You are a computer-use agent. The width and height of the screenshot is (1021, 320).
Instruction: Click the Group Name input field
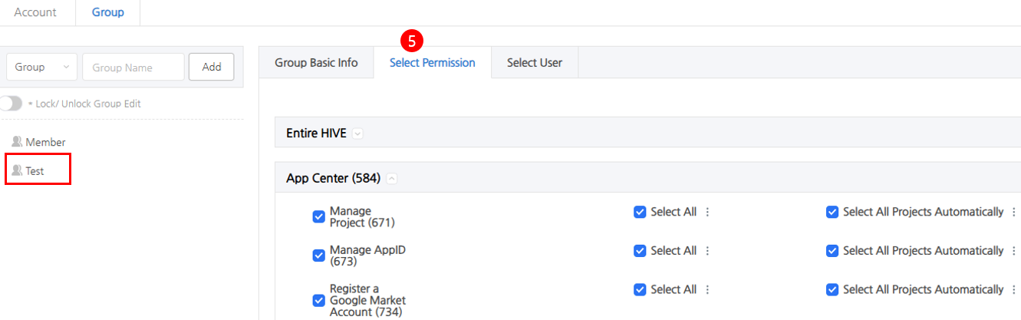[x=133, y=68]
